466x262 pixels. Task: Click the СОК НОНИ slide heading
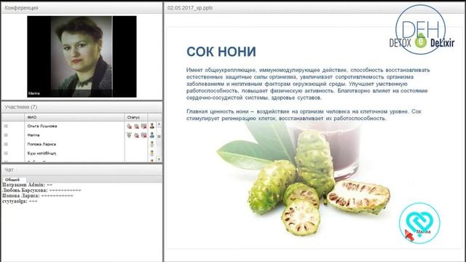coord(221,52)
